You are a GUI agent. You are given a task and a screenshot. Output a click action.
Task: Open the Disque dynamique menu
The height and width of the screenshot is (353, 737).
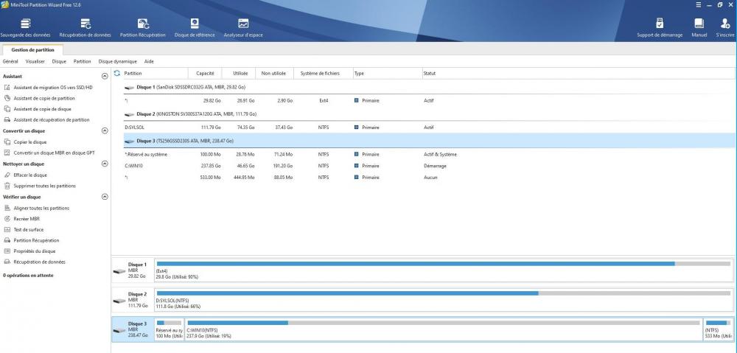pos(118,61)
